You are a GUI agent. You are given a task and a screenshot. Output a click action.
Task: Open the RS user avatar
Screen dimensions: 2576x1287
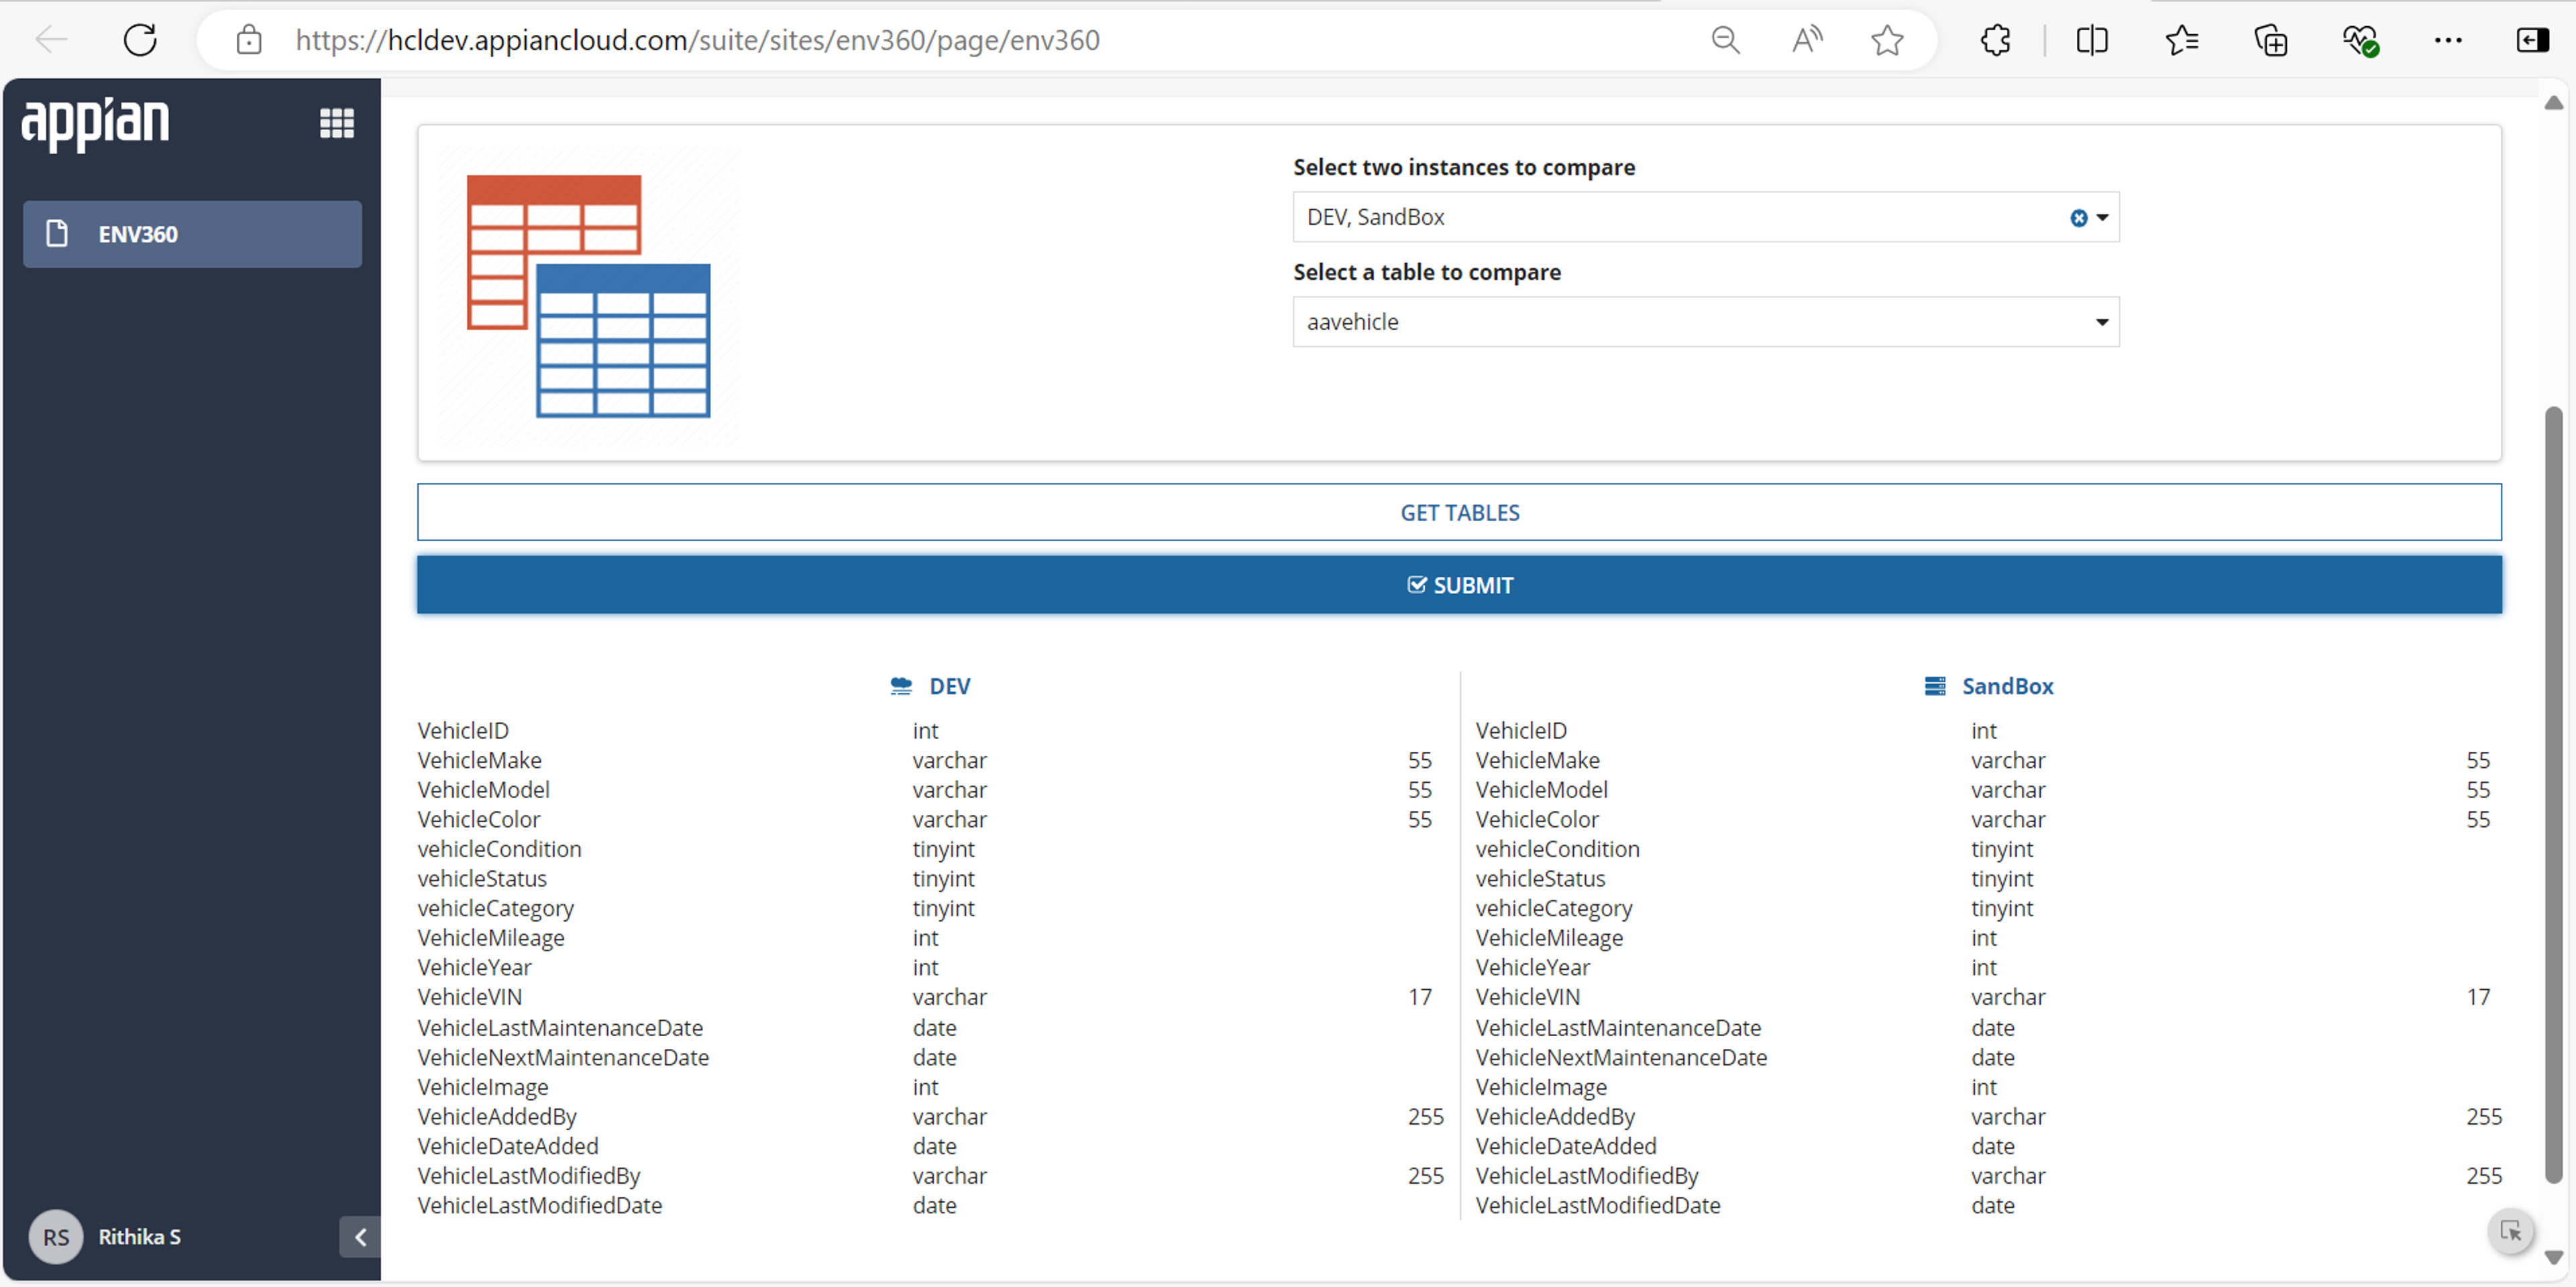coord(56,1237)
